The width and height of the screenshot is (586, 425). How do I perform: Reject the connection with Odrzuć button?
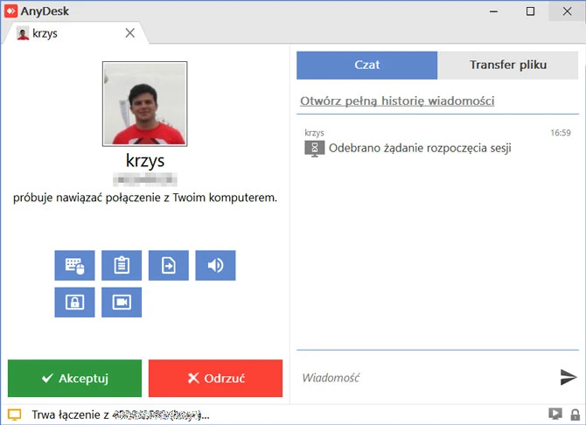click(x=215, y=379)
